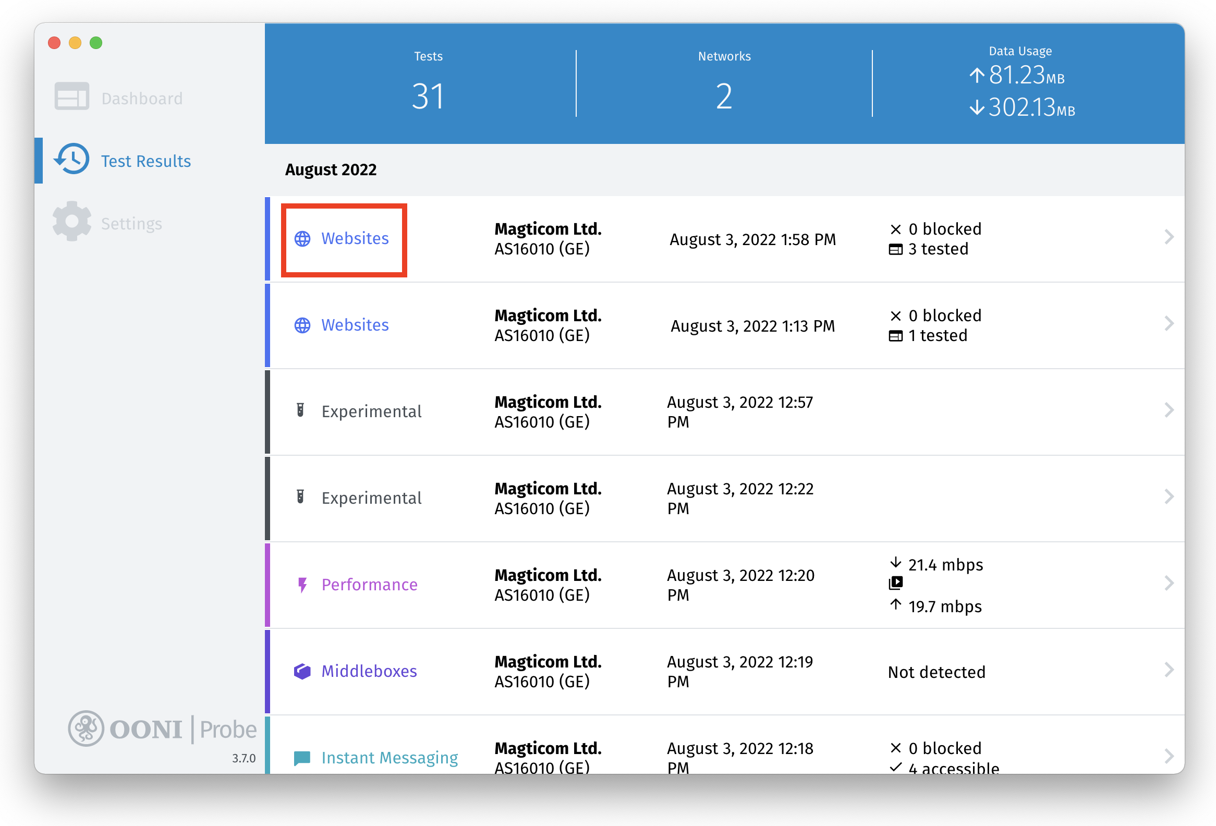Click flask icon of 12:57 PM Experimental test
The image size is (1216, 826).
300,410
